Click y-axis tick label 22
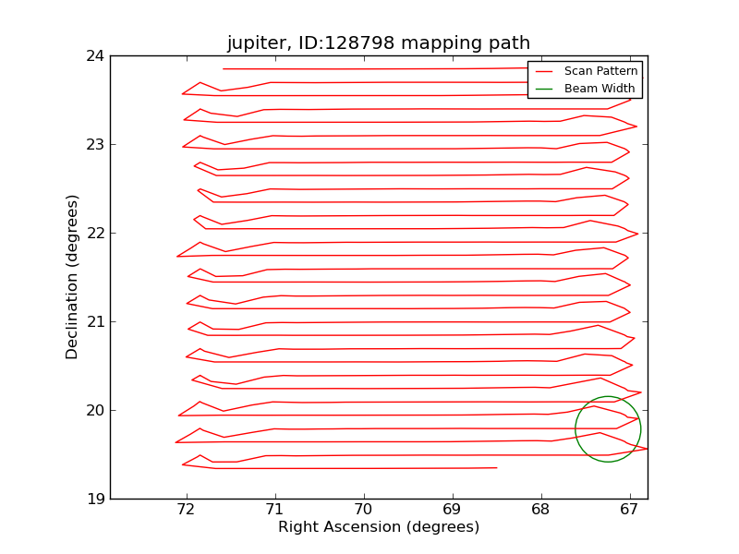The image size is (739, 554). (x=95, y=234)
